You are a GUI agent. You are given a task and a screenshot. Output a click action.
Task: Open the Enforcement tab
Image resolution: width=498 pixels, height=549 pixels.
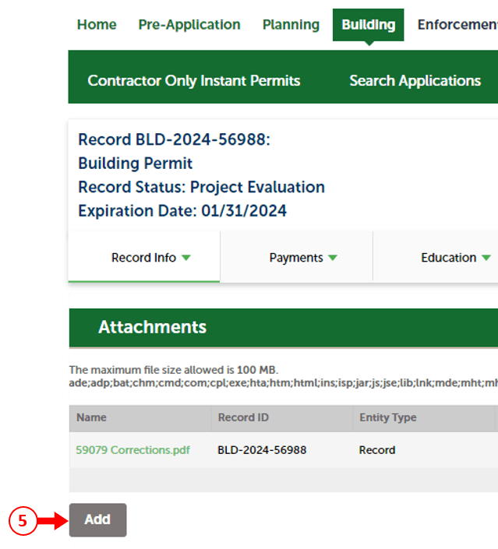pos(457,25)
